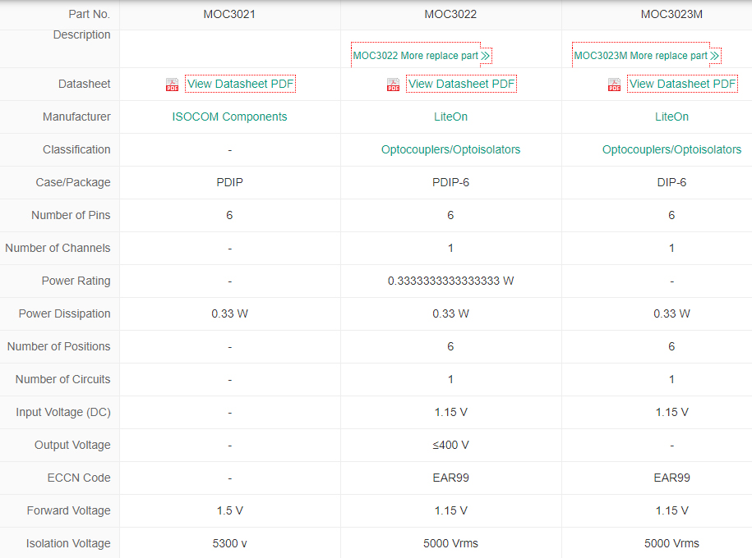Open View Datasheet PDF for MOC3021
This screenshot has width=752, height=558.
(x=240, y=84)
